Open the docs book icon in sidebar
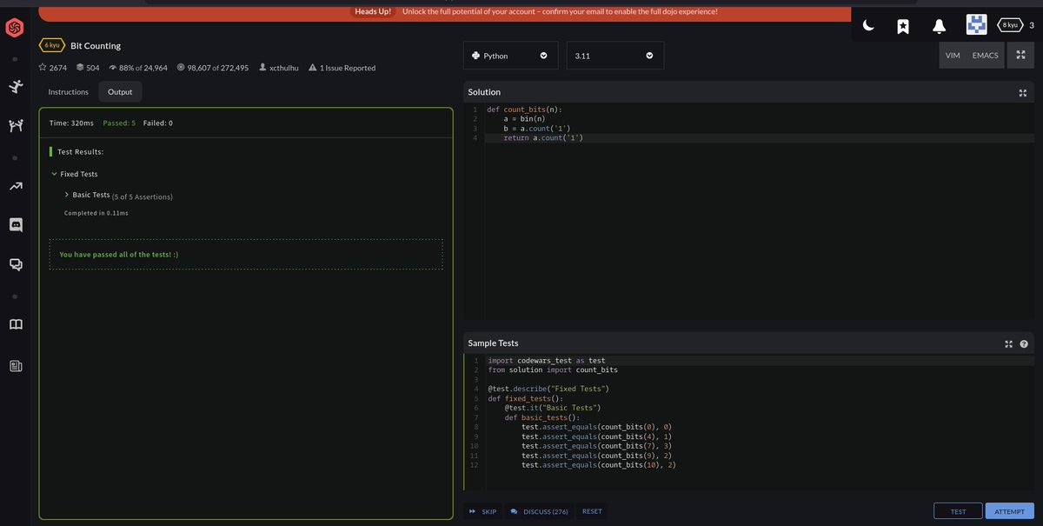The height and width of the screenshot is (526, 1043). point(15,324)
